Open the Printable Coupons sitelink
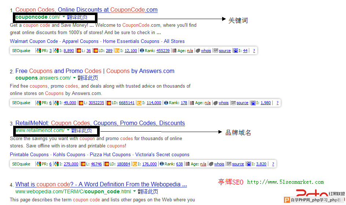This screenshot has height=205, width=346. click(x=29, y=155)
